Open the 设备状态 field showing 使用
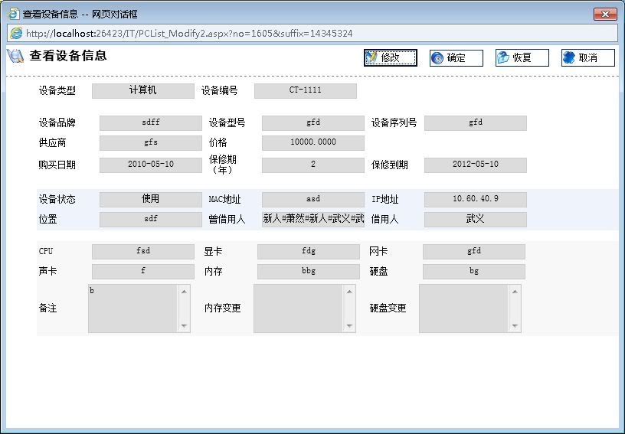625x434 pixels. tap(151, 200)
